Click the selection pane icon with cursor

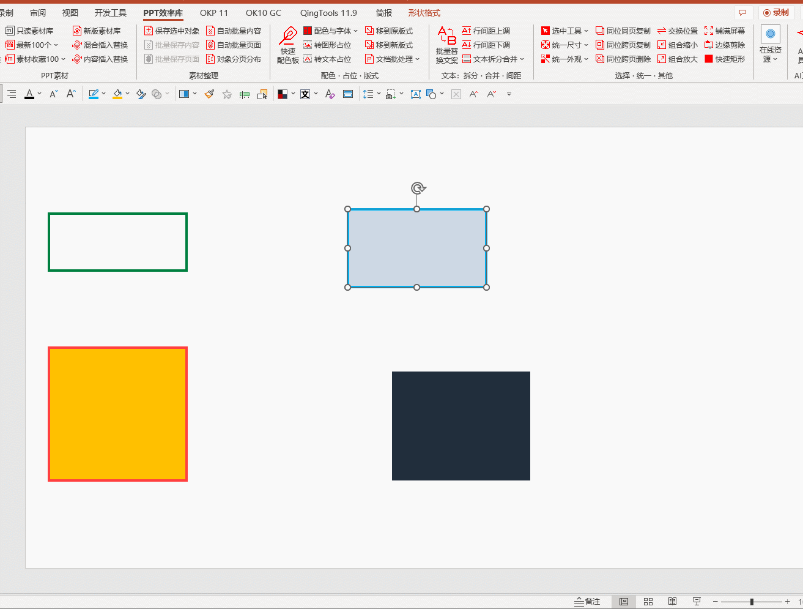click(x=262, y=94)
